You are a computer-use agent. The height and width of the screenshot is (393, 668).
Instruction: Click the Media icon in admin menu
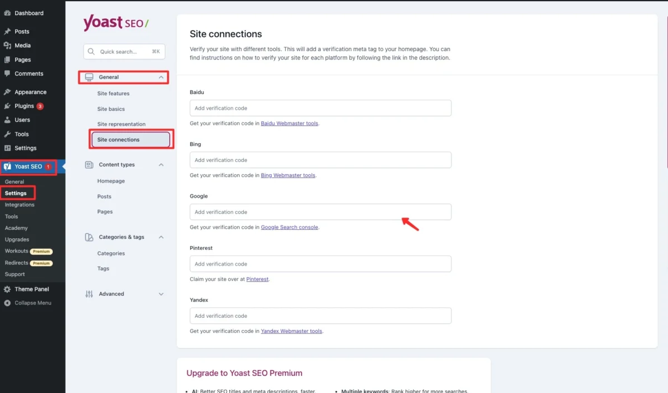[x=7, y=46]
